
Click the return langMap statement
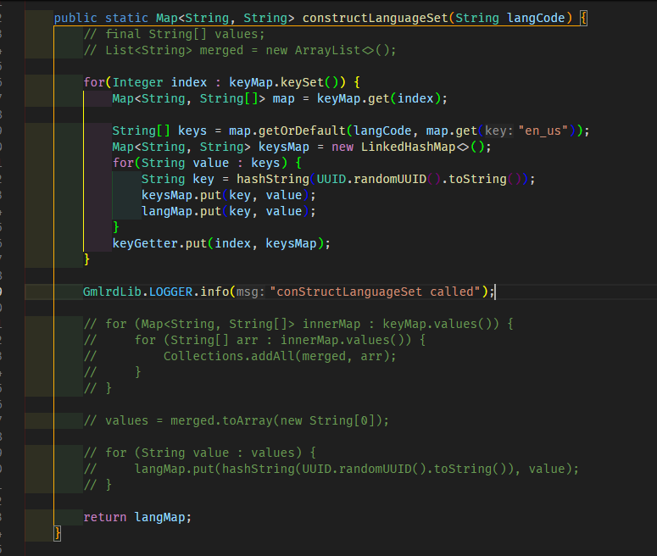coord(137,517)
